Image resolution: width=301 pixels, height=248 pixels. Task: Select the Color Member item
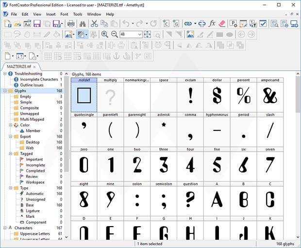pos(33,131)
